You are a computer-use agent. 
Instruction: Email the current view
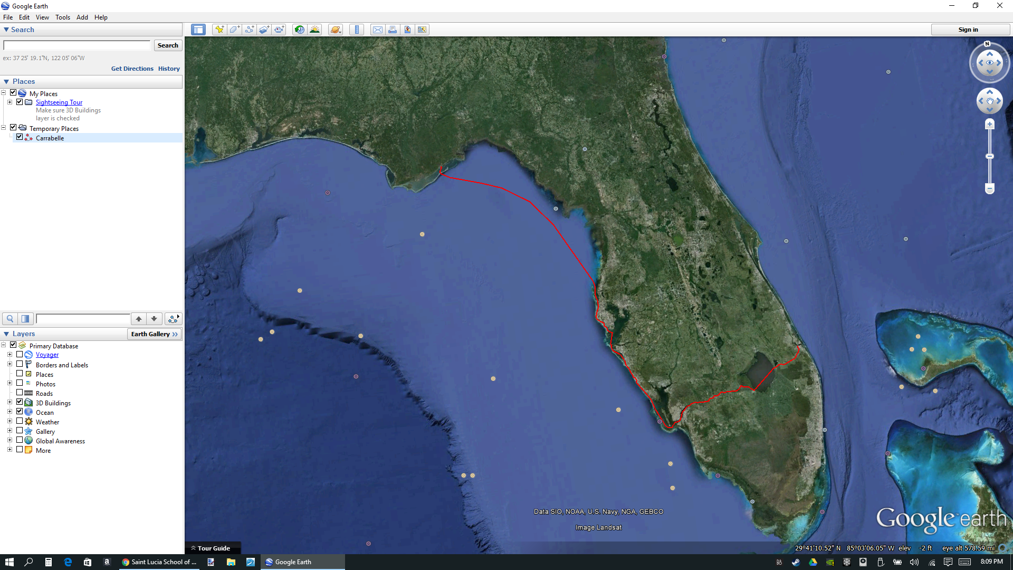click(x=378, y=30)
